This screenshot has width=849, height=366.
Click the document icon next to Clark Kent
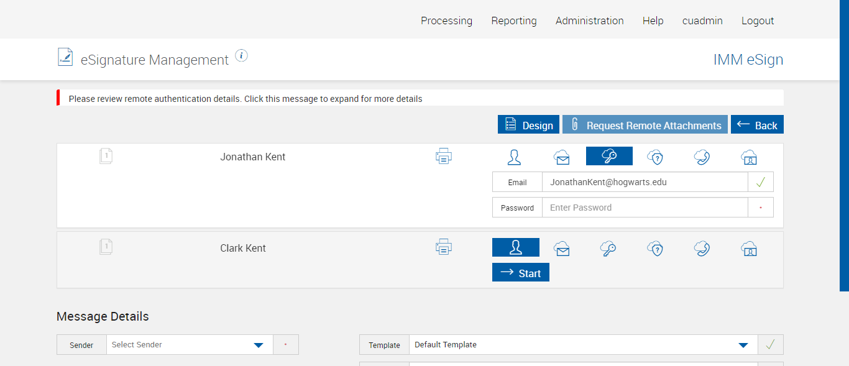coord(106,247)
